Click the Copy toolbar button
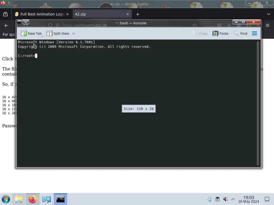The width and height of the screenshot is (274, 205). [x=200, y=33]
